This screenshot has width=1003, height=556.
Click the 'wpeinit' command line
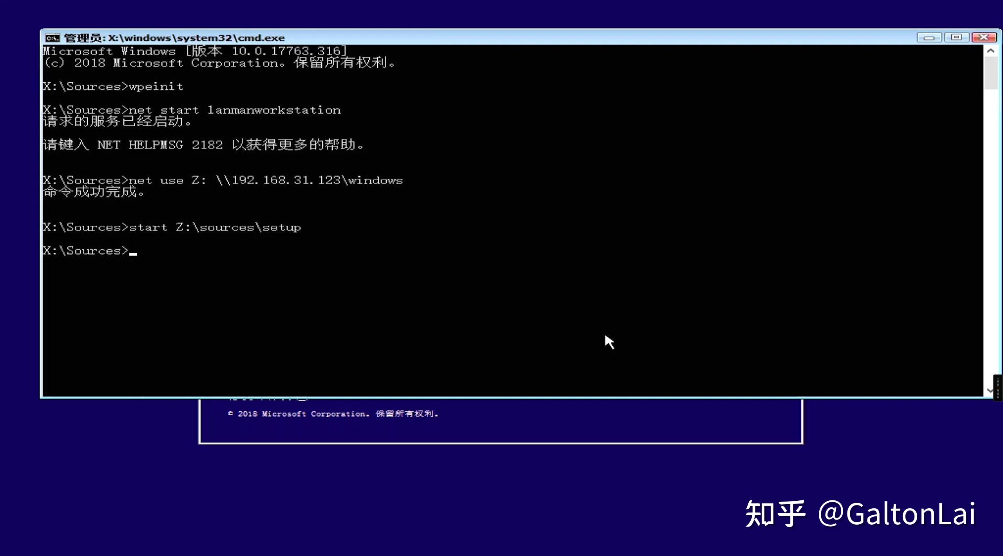click(113, 87)
